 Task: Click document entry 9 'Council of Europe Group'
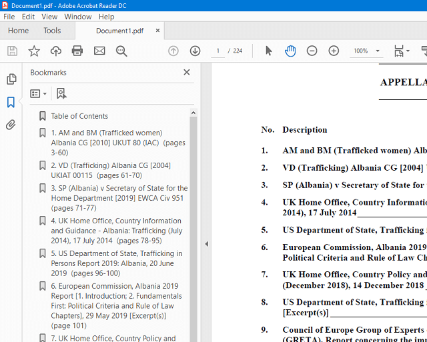(354, 335)
